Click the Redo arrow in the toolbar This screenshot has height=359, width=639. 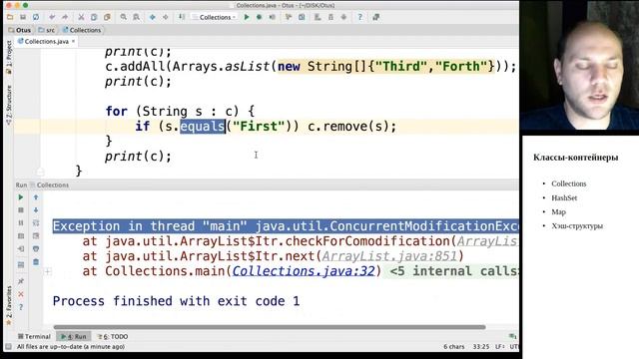point(65,17)
